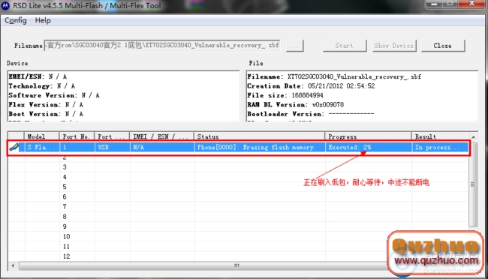The height and width of the screenshot is (279, 488).
Task: Click the 'In process...' result cell
Action: (x=440, y=147)
